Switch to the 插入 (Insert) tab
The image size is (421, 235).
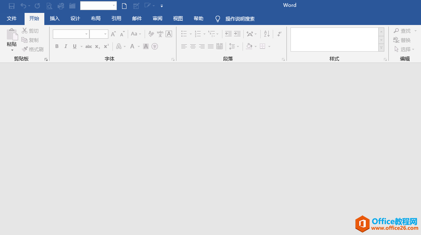pos(54,19)
